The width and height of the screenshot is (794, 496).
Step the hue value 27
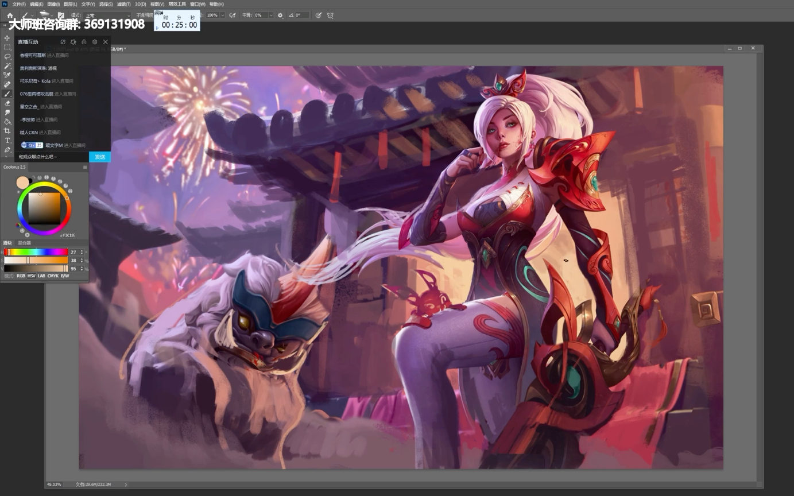[82, 252]
